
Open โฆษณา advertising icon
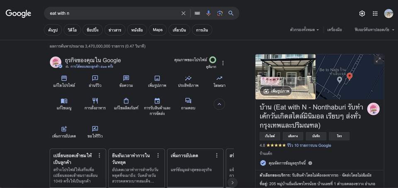coord(219,78)
